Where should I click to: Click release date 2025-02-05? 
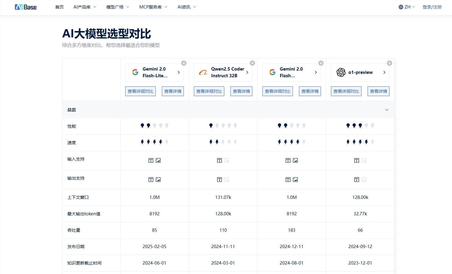coord(155,247)
